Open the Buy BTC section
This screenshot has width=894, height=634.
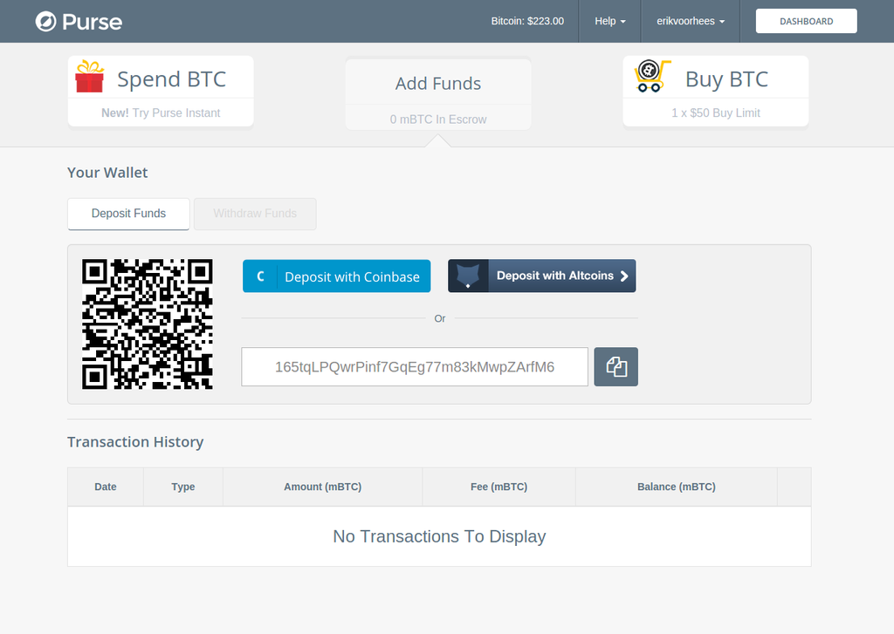716,92
